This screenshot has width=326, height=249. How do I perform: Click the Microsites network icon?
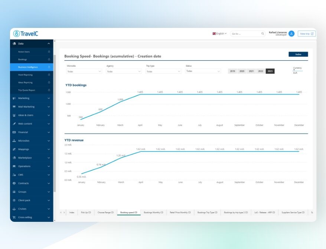(x=14, y=141)
